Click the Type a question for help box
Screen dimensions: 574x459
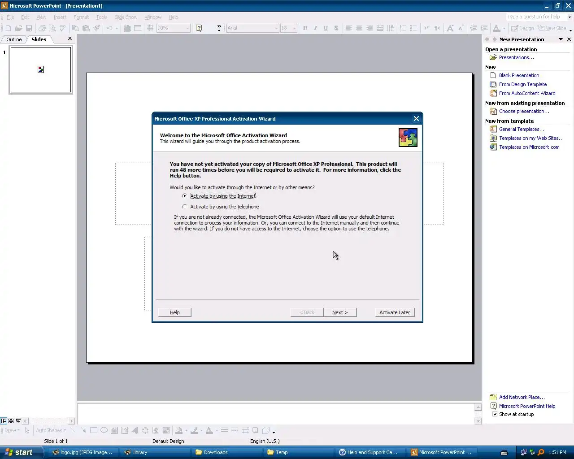[536, 17]
